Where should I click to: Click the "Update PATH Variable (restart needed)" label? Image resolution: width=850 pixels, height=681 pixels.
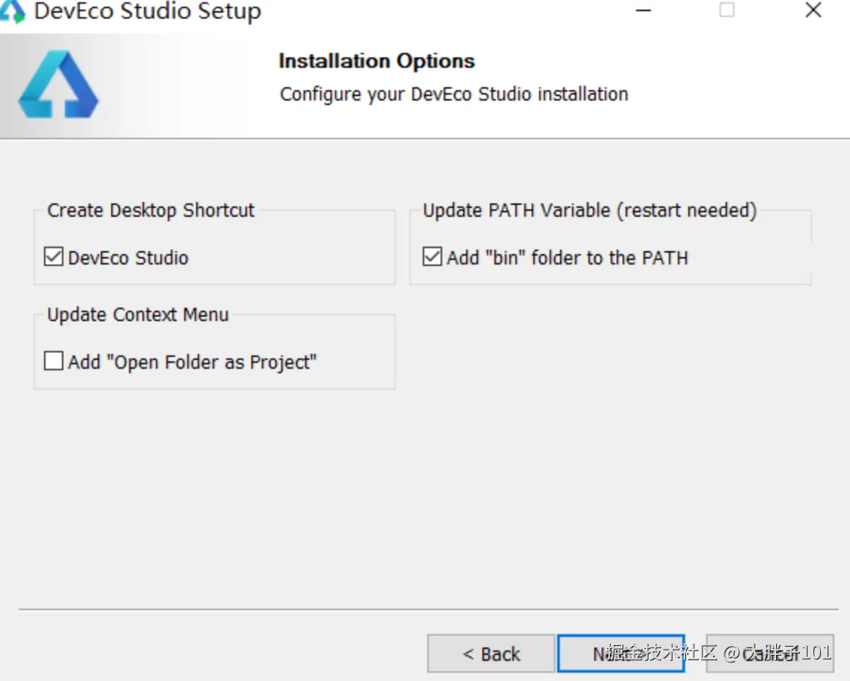click(590, 210)
